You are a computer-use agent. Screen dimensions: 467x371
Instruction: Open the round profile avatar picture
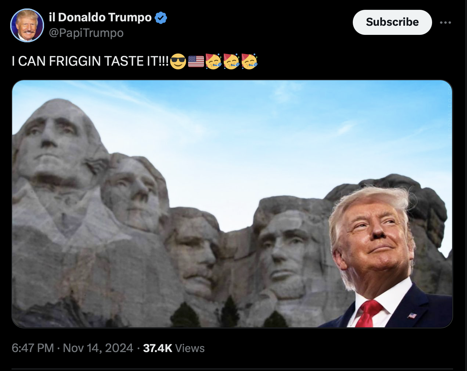[x=27, y=25]
